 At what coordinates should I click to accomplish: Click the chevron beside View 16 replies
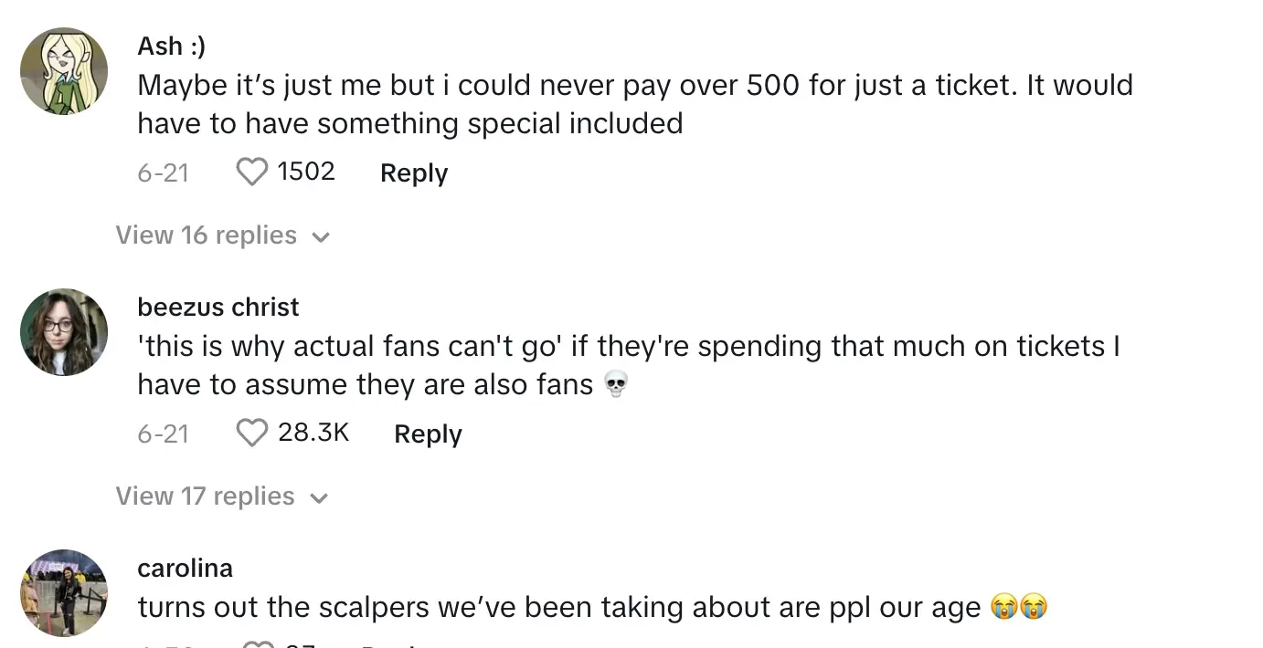point(320,237)
